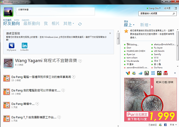Close the 連線至服務 panel
This screenshot has height=127, width=179.
coord(110,33)
